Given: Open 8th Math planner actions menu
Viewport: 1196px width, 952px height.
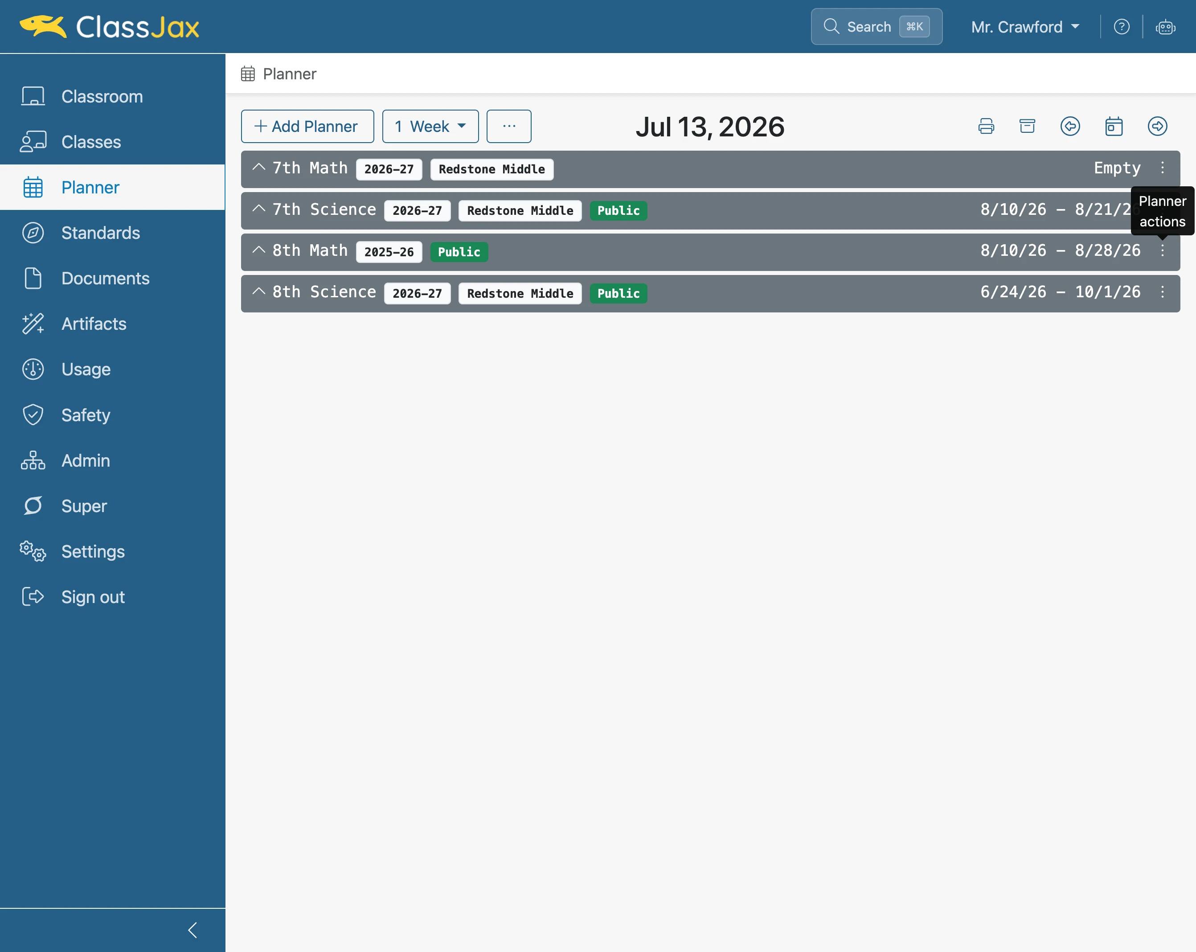Looking at the screenshot, I should (x=1162, y=250).
